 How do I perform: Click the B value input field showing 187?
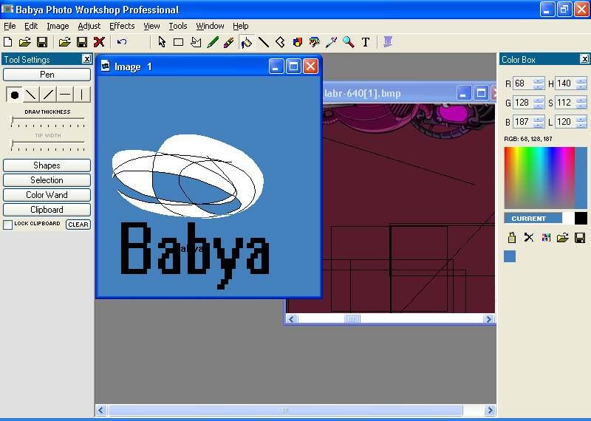[524, 122]
